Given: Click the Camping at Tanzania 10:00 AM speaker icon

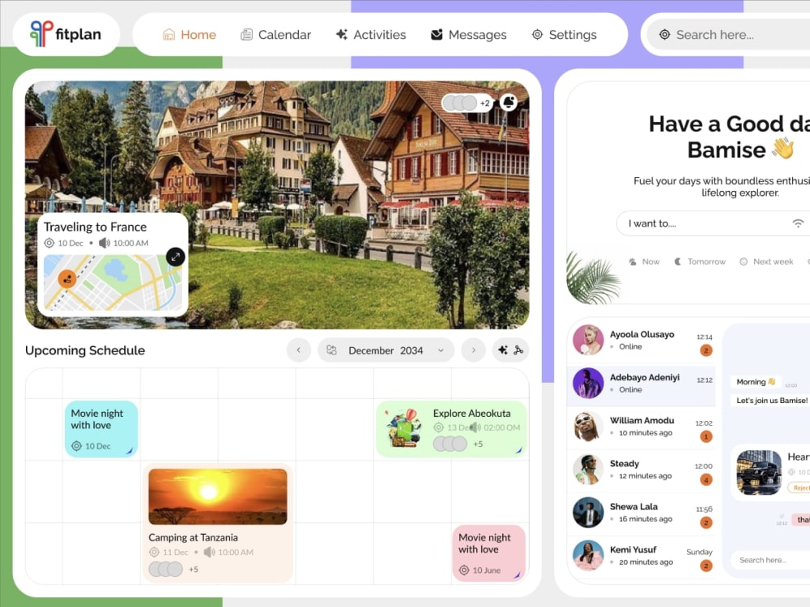Looking at the screenshot, I should click(x=209, y=552).
